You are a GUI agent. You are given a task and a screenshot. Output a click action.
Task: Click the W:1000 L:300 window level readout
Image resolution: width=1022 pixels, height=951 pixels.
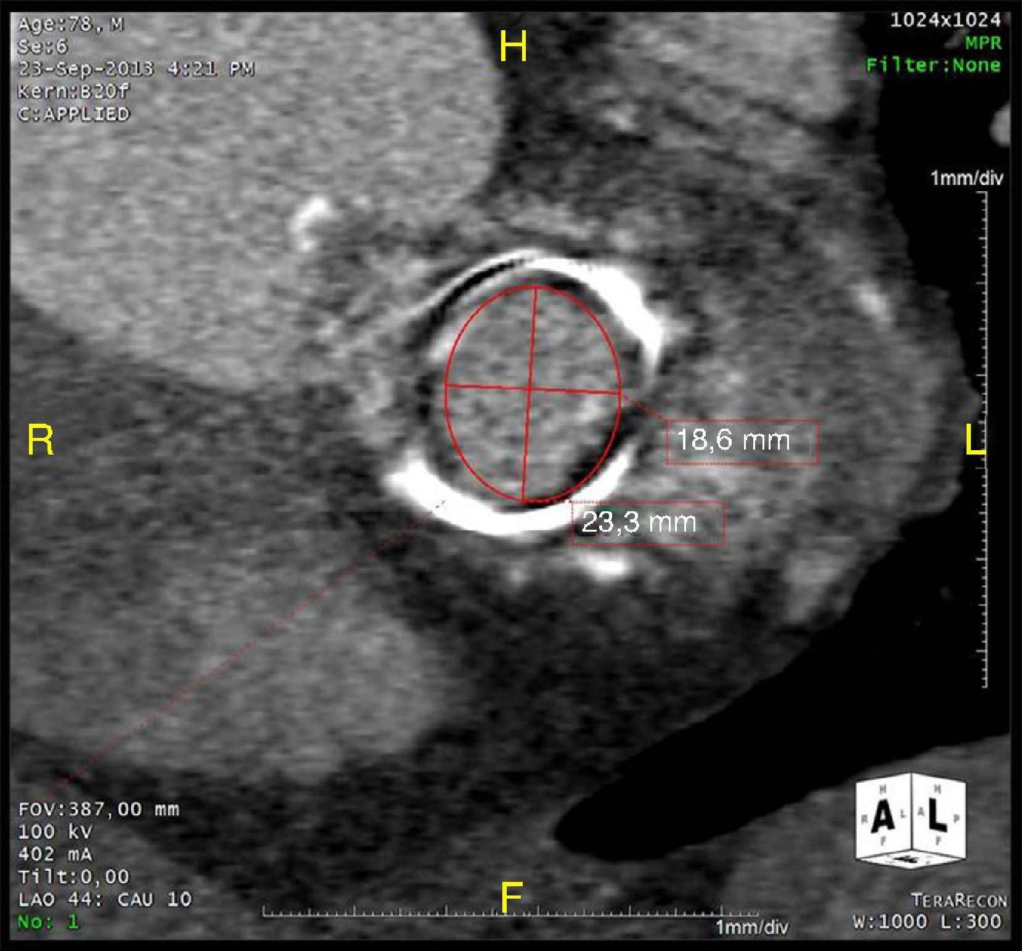[927, 922]
